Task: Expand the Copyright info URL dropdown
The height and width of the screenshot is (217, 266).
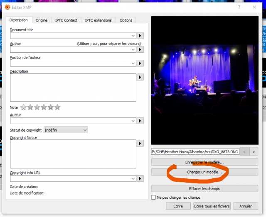Action: [133, 178]
